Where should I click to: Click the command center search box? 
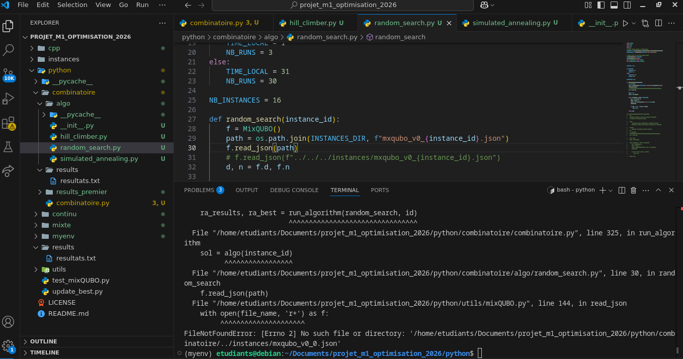[x=343, y=5]
